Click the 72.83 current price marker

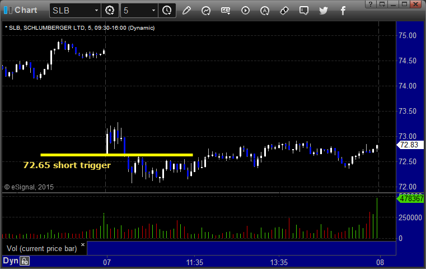pyautogui.click(x=410, y=145)
